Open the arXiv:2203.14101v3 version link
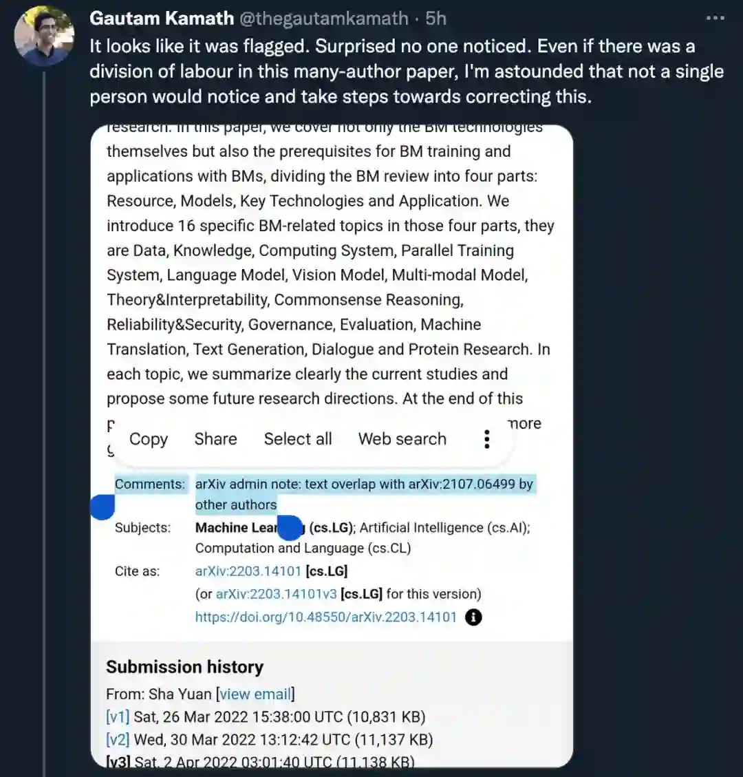This screenshot has width=743, height=777. (277, 593)
